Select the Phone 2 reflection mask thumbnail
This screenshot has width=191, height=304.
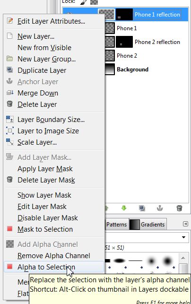click(x=124, y=42)
